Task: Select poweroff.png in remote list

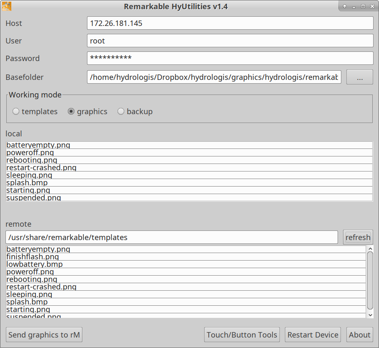Action: pos(186,271)
